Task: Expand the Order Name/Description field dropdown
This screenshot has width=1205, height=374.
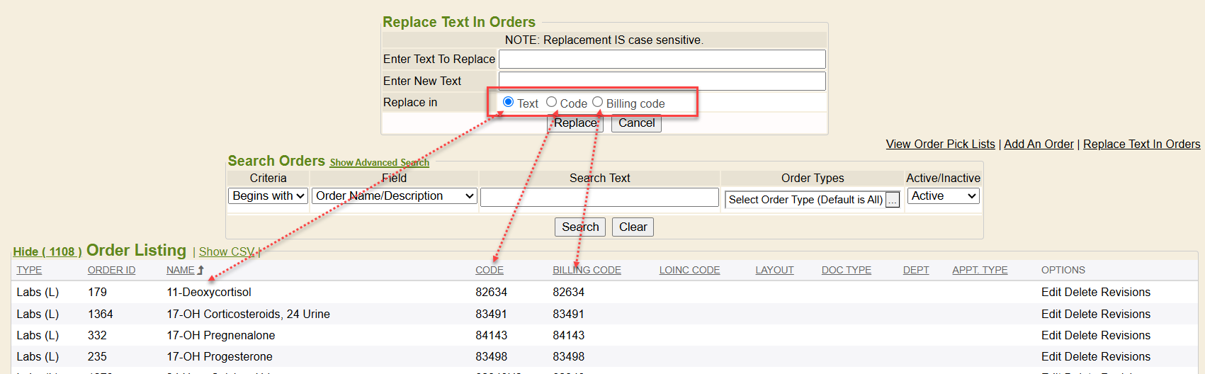Action: 394,196
